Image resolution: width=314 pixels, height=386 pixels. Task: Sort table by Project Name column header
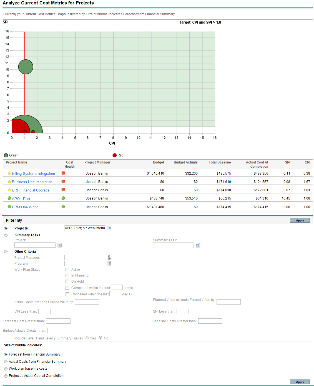click(16, 162)
